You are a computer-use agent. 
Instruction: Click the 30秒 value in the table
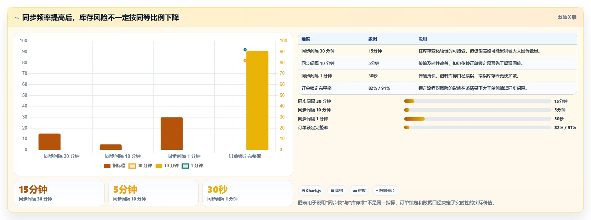pos(373,76)
